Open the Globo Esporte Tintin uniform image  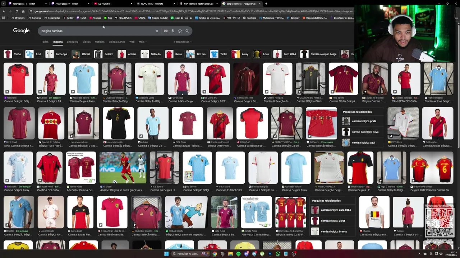pos(186,212)
